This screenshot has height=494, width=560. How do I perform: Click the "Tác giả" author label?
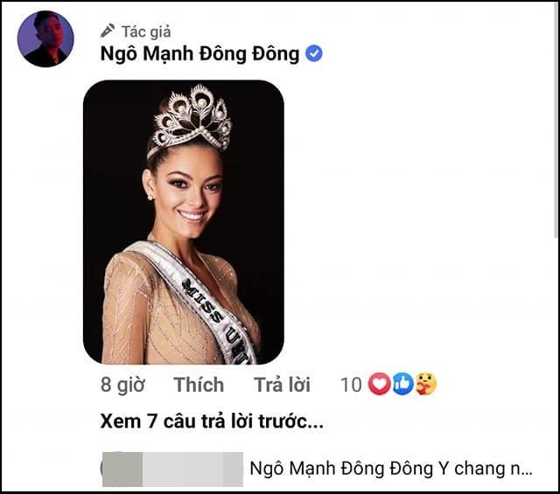tap(146, 31)
